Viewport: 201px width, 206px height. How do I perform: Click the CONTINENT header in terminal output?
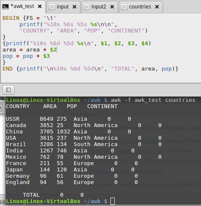click(102, 106)
